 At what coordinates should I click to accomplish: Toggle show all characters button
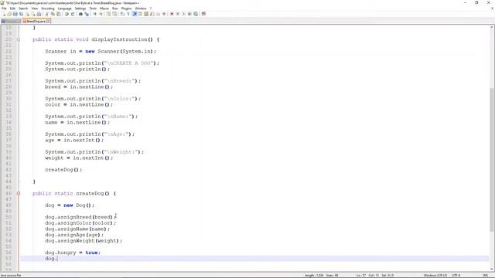click(x=128, y=14)
